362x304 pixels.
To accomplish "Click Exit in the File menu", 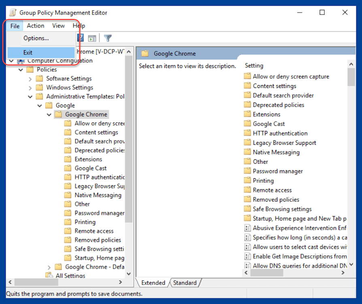I will coord(28,52).
